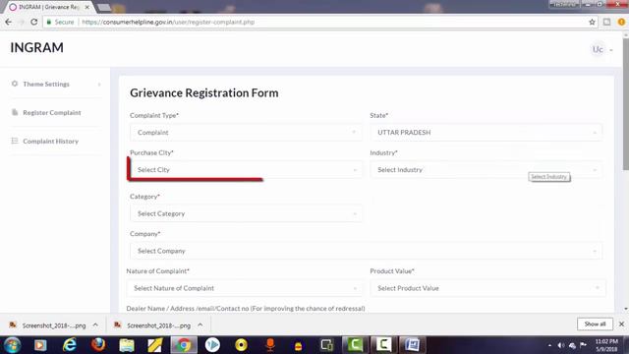Viewport: 629px width, 354px height.
Task: Open Internet Explorer from the taskbar
Action: point(70,345)
